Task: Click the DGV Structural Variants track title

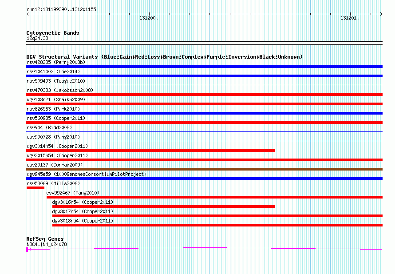Action: [x=165, y=57]
